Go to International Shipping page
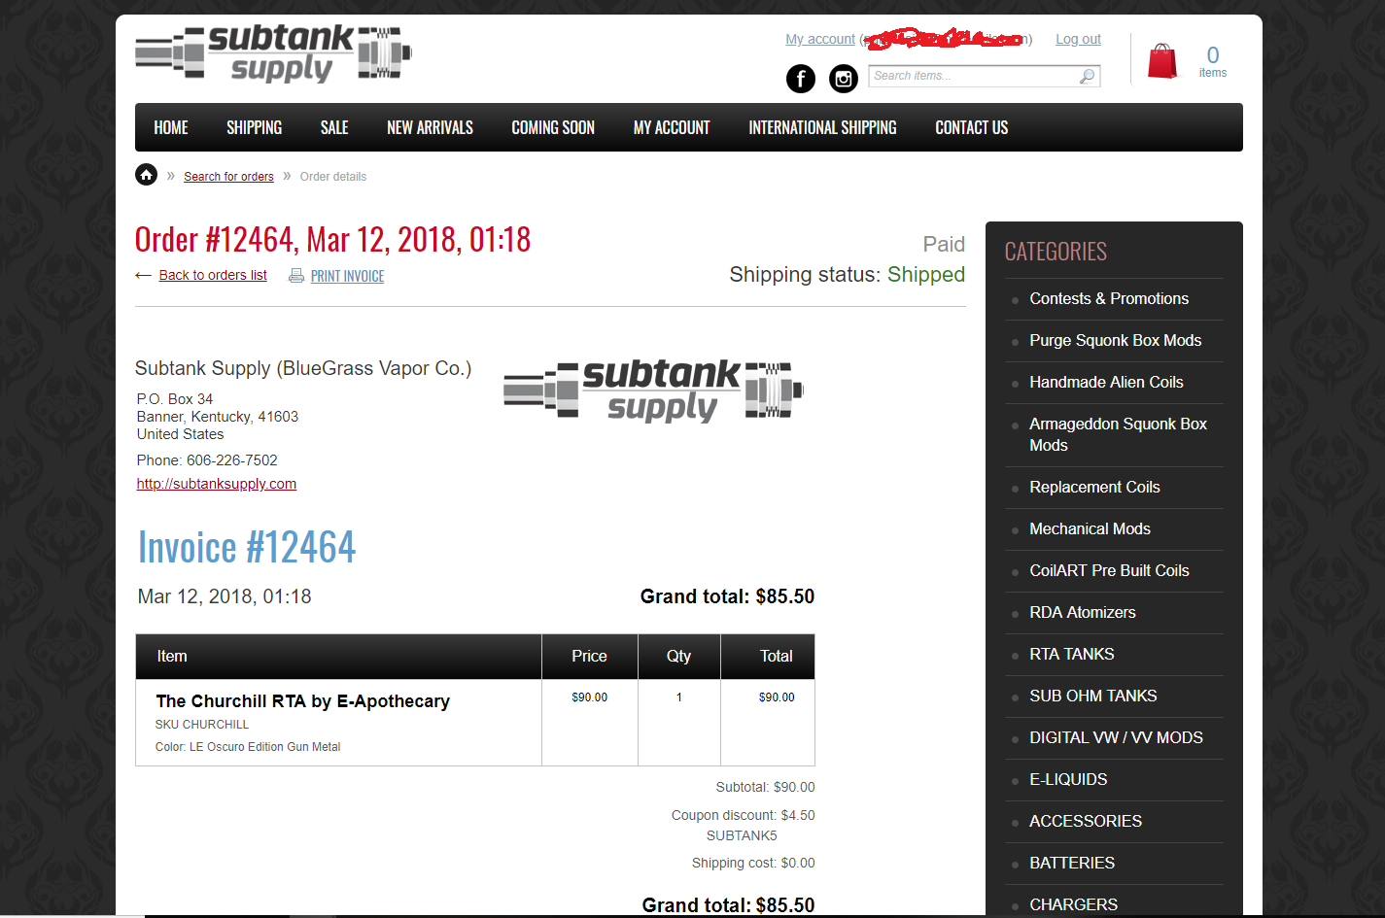The image size is (1385, 918). tap(822, 127)
